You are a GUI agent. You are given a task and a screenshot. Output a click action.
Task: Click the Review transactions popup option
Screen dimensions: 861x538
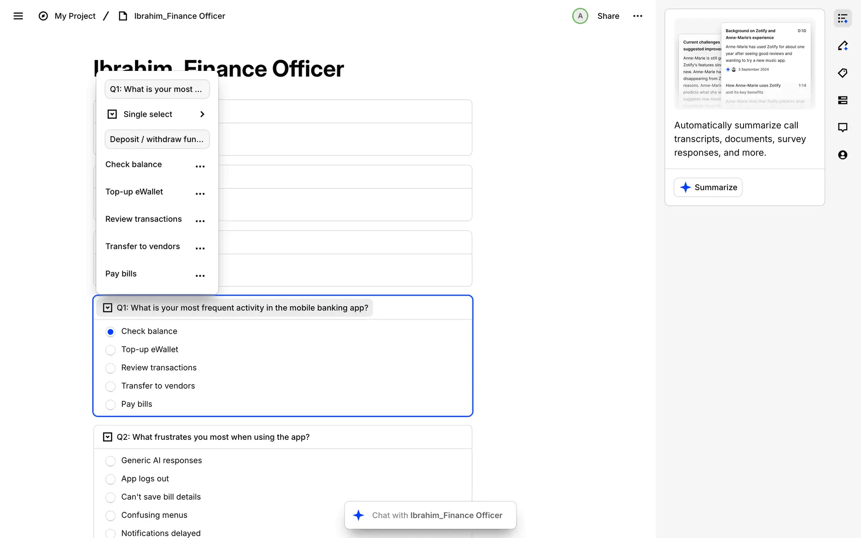tap(143, 219)
